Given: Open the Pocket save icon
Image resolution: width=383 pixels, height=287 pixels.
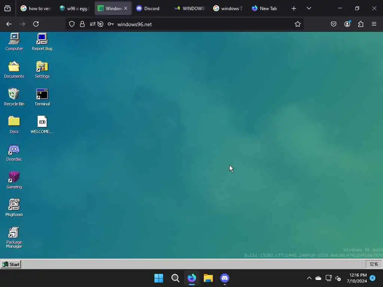Looking at the screenshot, I should (x=333, y=24).
